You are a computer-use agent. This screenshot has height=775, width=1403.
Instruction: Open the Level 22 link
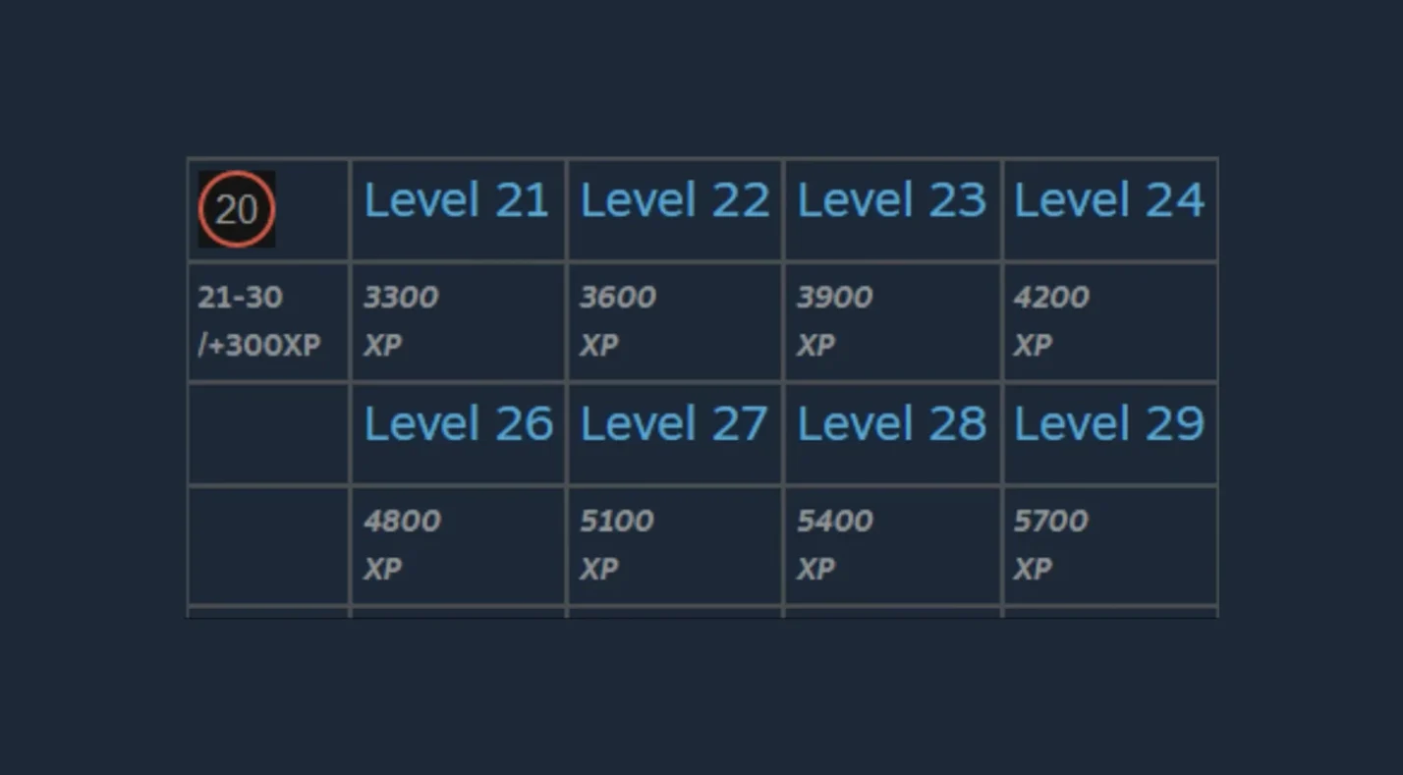pyautogui.click(x=674, y=201)
